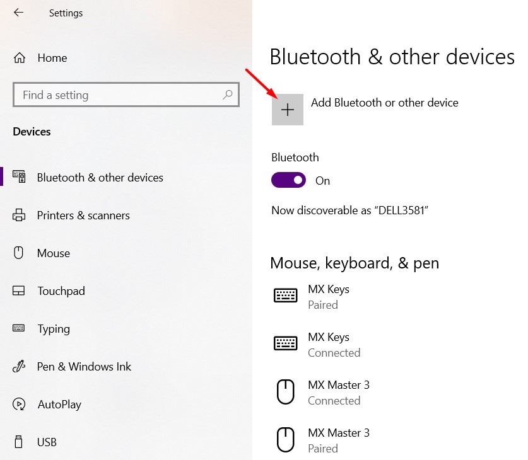Navigate to AutoPlay settings
The width and height of the screenshot is (528, 460).
[59, 405]
